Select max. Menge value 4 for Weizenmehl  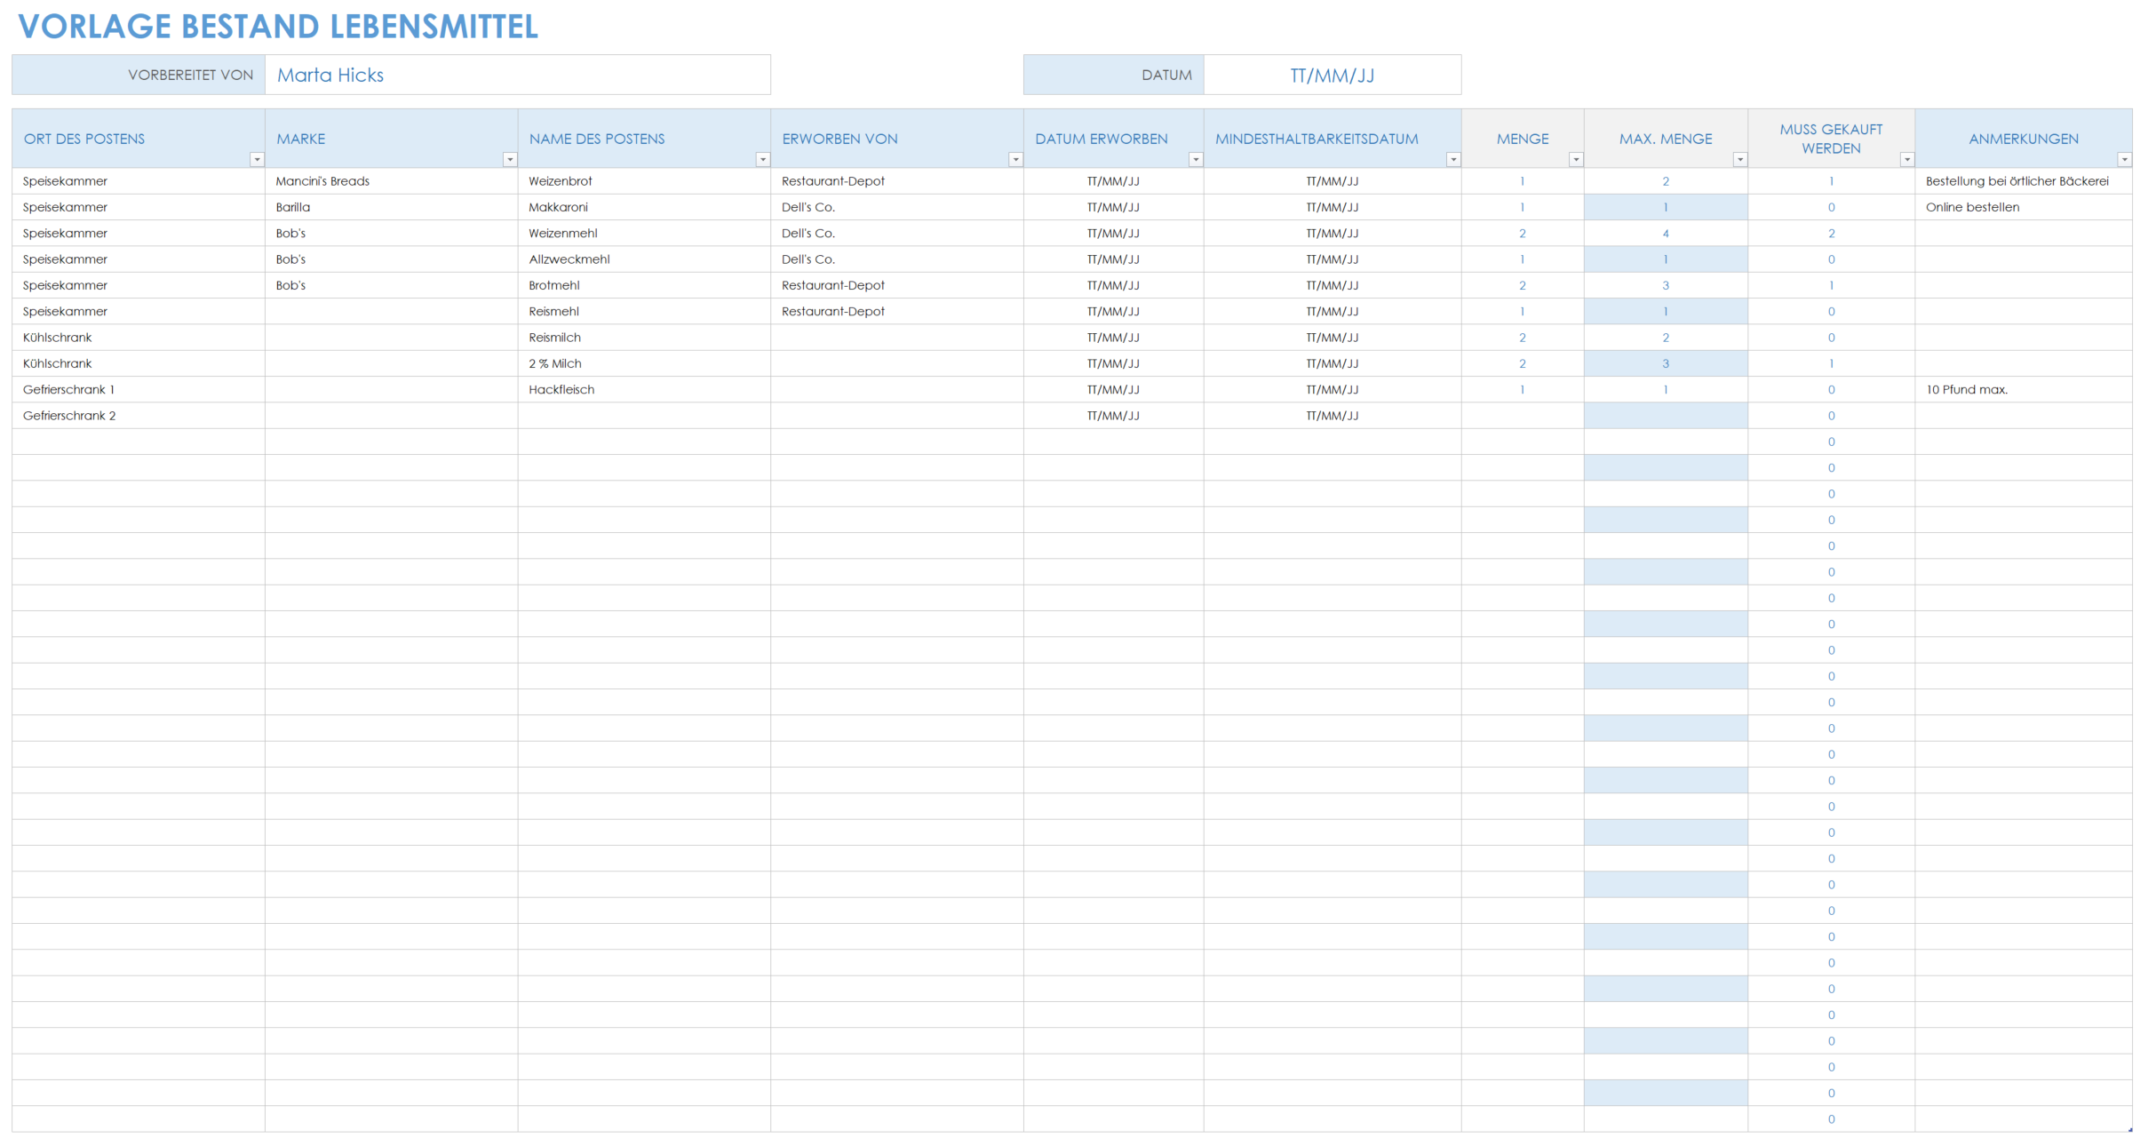tap(1666, 233)
